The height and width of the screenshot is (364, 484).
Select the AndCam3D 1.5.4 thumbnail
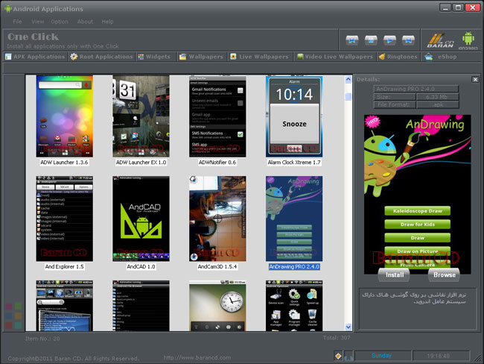click(217, 219)
